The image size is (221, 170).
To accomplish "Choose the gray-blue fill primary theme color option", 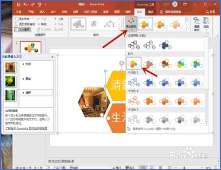I will pyautogui.click(x=149, y=45).
